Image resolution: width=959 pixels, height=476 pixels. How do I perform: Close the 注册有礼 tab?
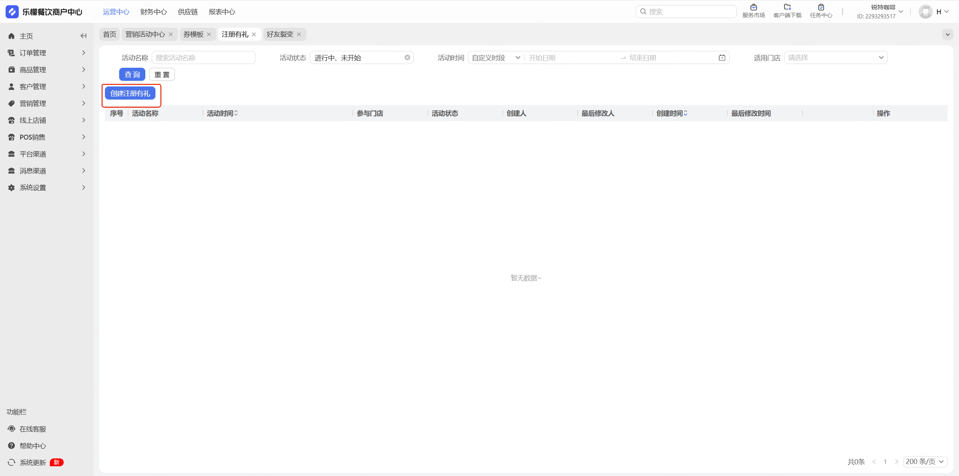(x=254, y=34)
